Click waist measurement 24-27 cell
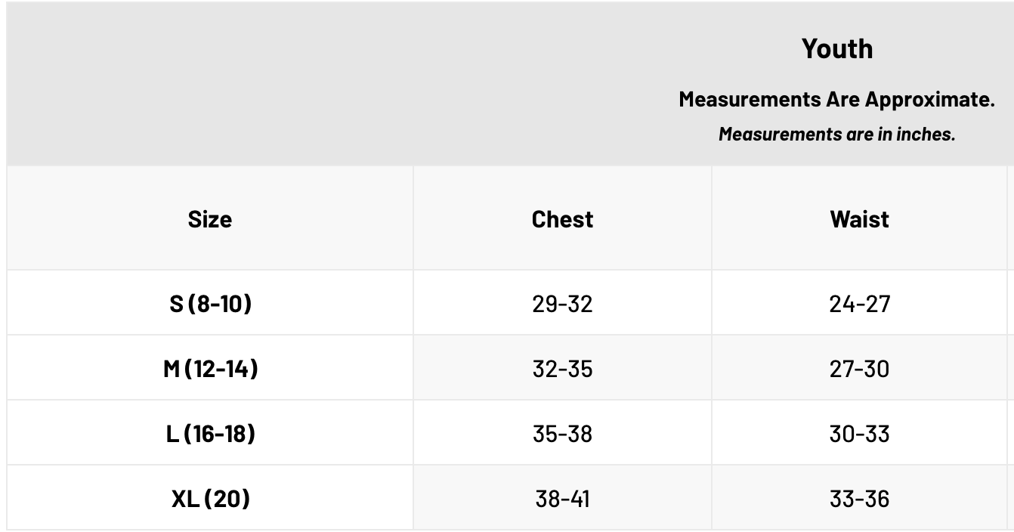The image size is (1014, 532). pos(860,304)
